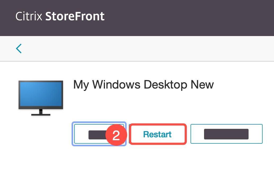Click the title My Windows Desktop New
This screenshot has height=176, width=274.
click(143, 85)
